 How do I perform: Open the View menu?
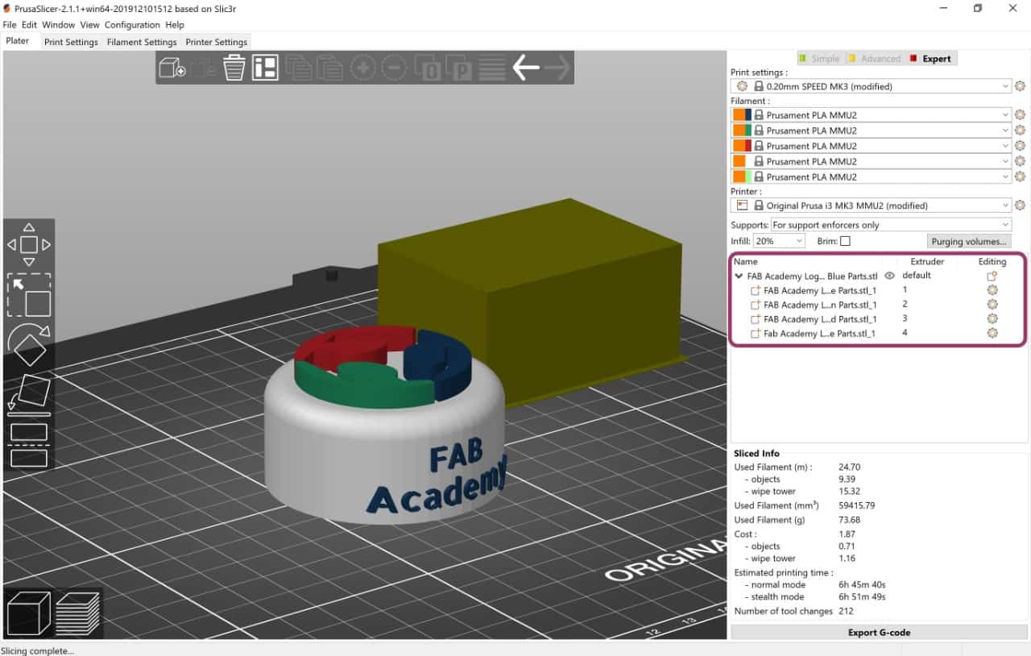click(89, 25)
